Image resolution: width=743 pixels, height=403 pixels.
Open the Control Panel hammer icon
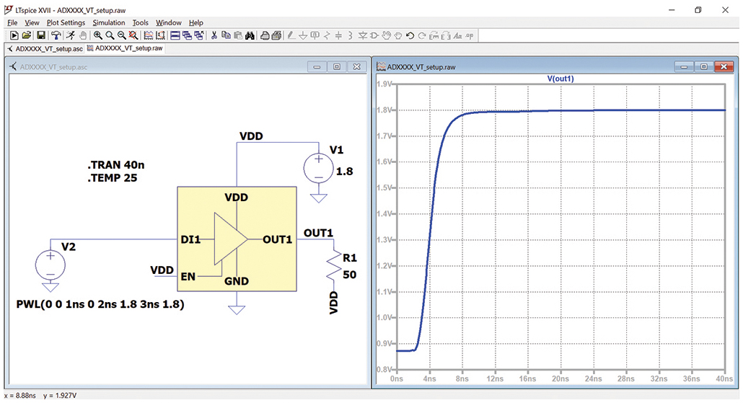pyautogui.click(x=56, y=35)
